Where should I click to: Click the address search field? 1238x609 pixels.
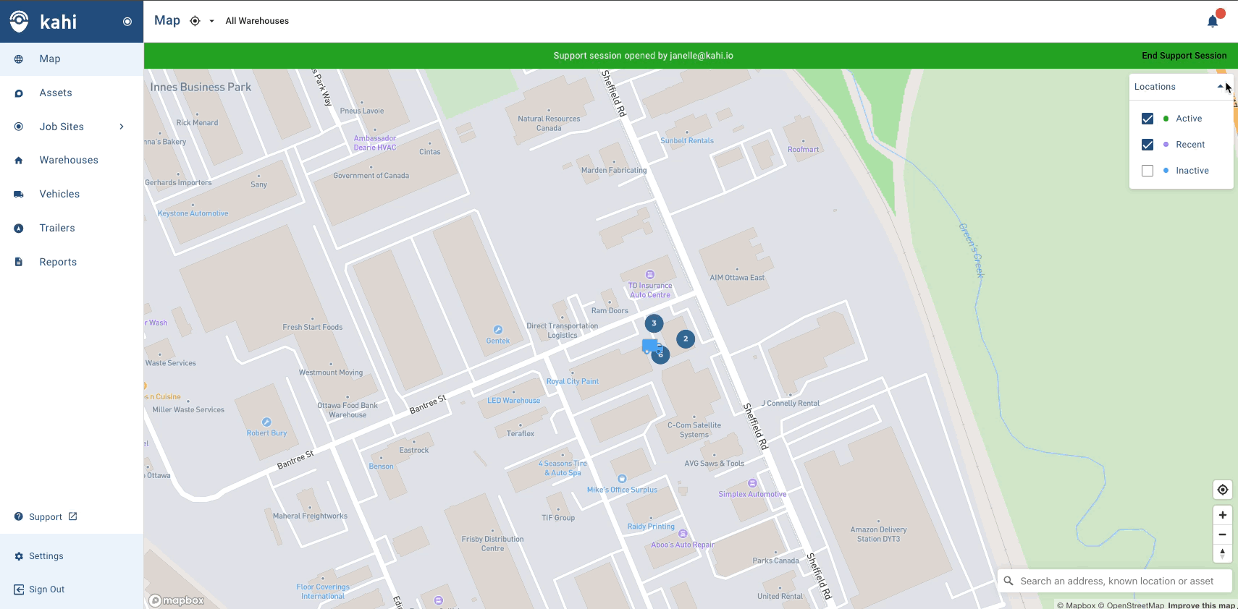pos(1115,581)
